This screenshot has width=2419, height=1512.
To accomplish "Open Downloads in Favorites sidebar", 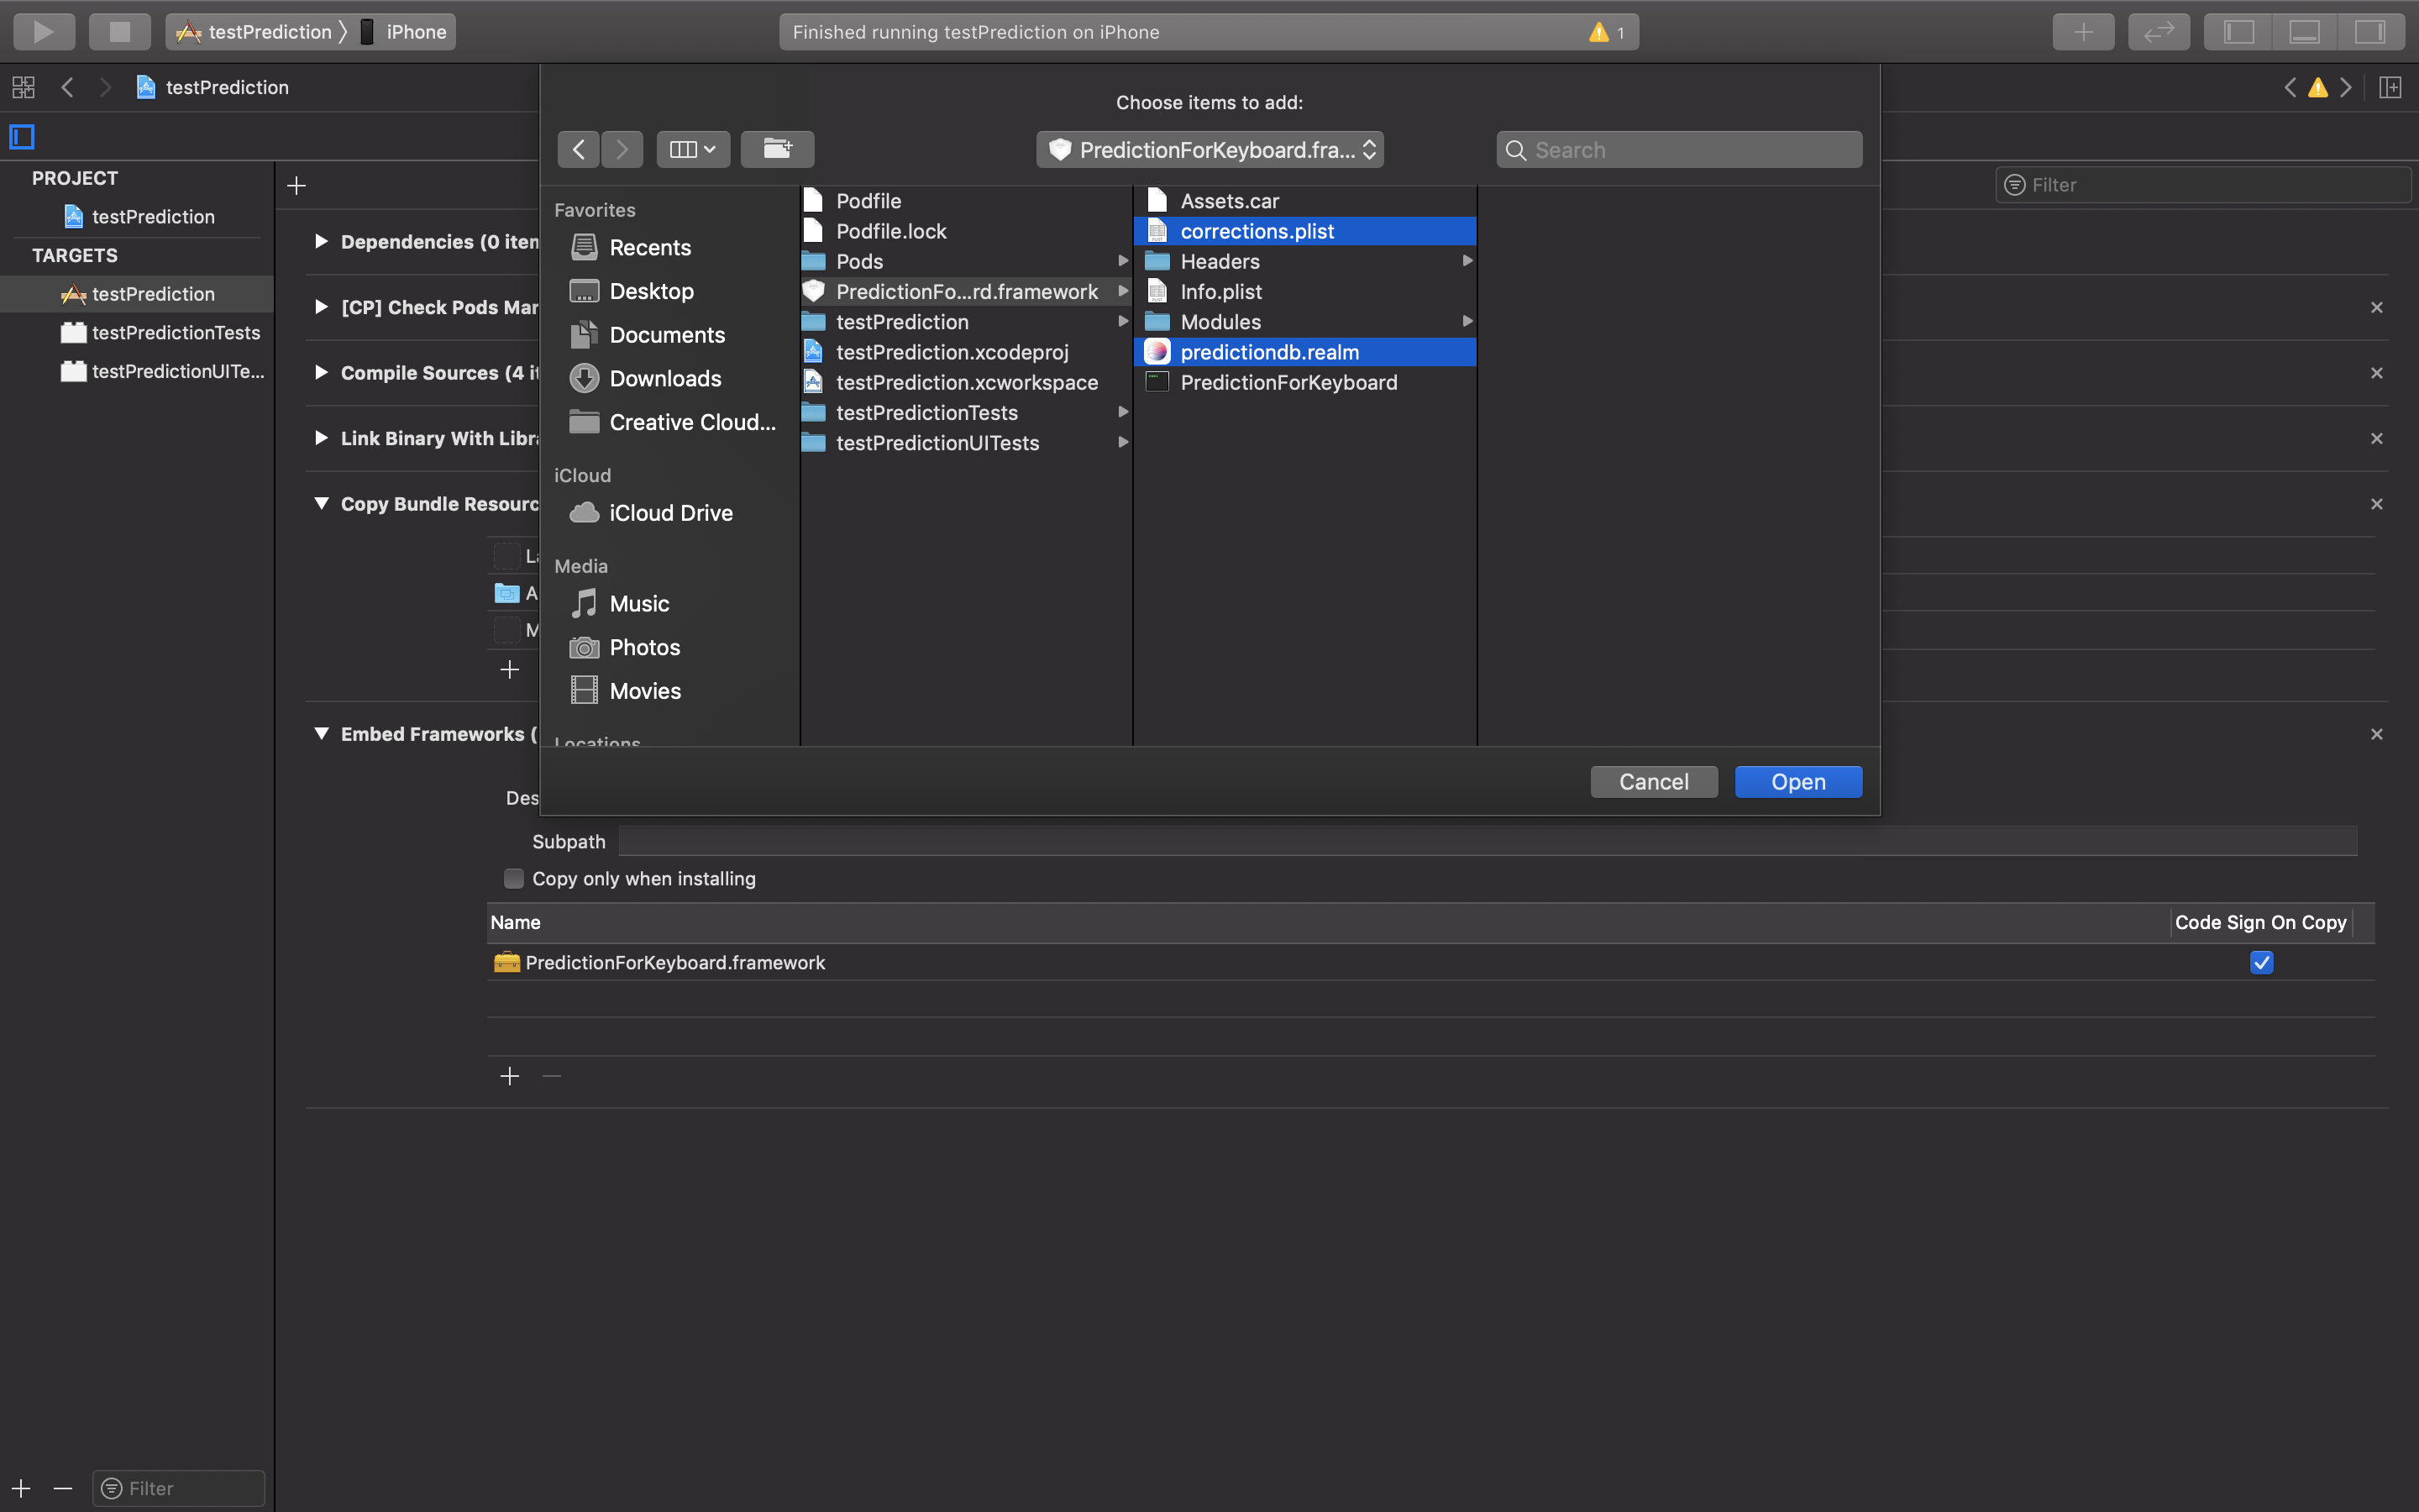I will (664, 379).
